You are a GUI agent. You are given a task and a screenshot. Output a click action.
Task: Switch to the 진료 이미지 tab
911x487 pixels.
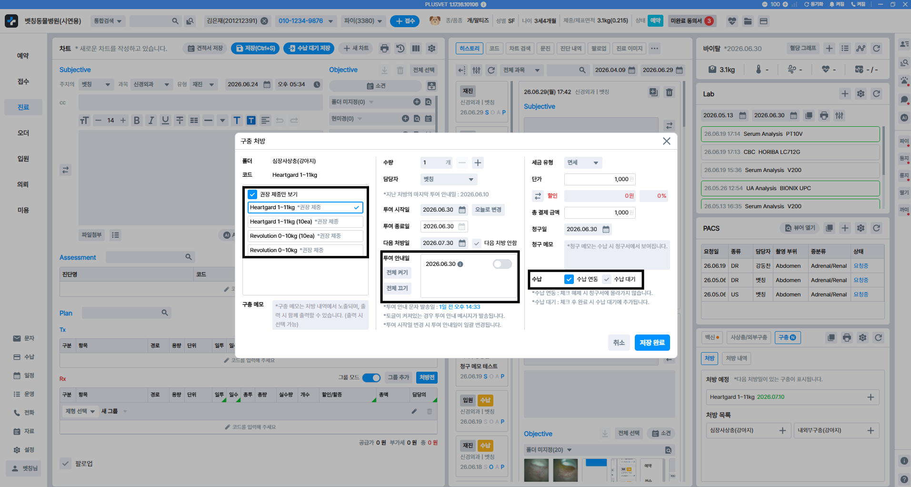pyautogui.click(x=630, y=48)
